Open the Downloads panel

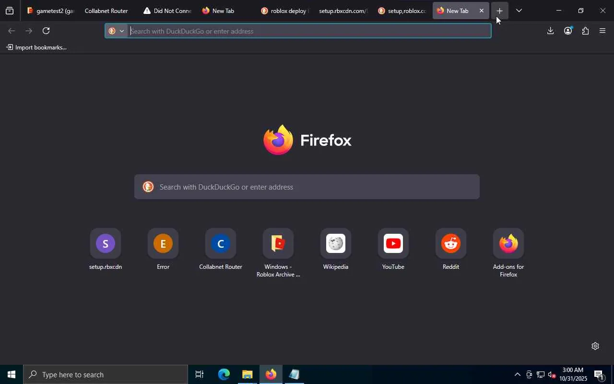click(550, 31)
